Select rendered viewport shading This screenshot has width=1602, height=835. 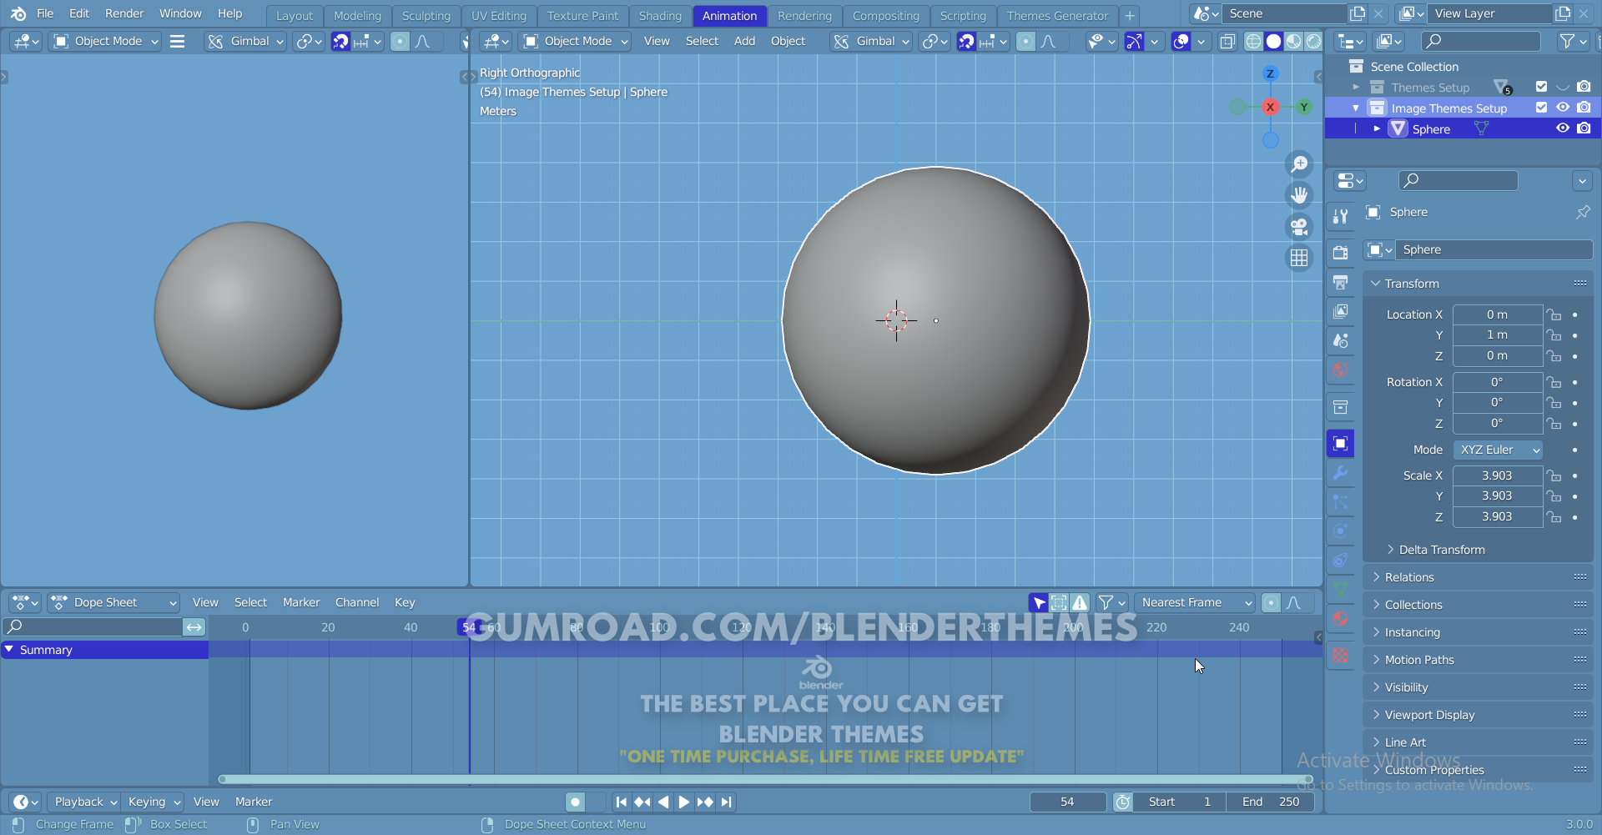click(1313, 41)
